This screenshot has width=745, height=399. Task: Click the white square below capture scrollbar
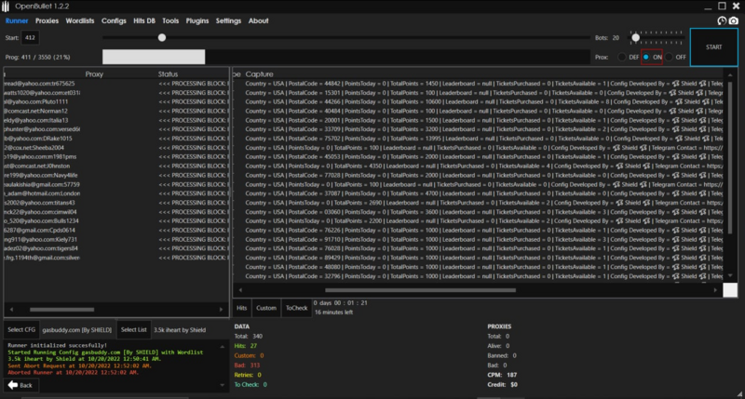pyautogui.click(x=730, y=290)
